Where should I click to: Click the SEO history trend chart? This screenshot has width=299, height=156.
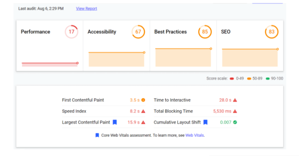click(x=250, y=57)
